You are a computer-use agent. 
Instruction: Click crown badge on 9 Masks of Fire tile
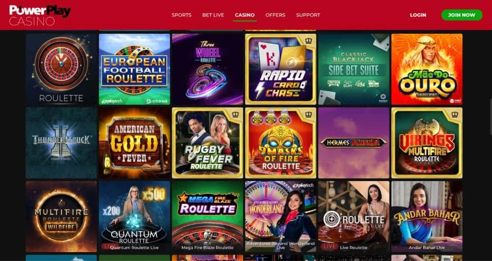click(x=308, y=115)
